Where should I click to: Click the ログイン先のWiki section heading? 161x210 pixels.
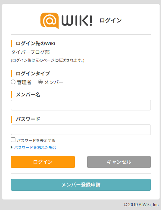tap(35, 43)
